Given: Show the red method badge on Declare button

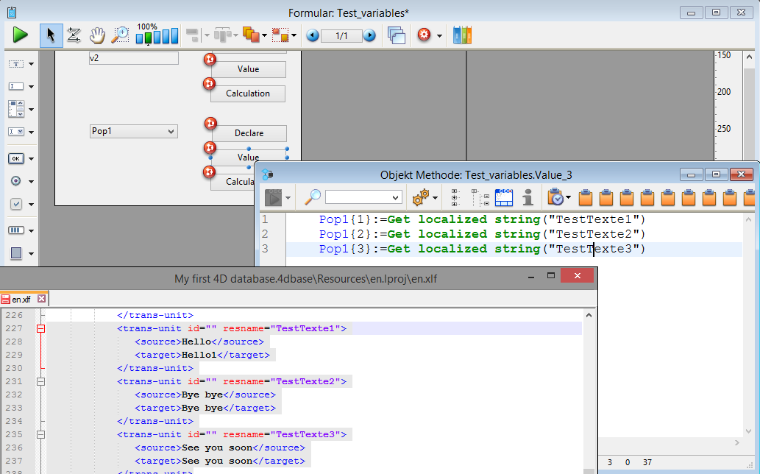Looking at the screenshot, I should [x=210, y=123].
